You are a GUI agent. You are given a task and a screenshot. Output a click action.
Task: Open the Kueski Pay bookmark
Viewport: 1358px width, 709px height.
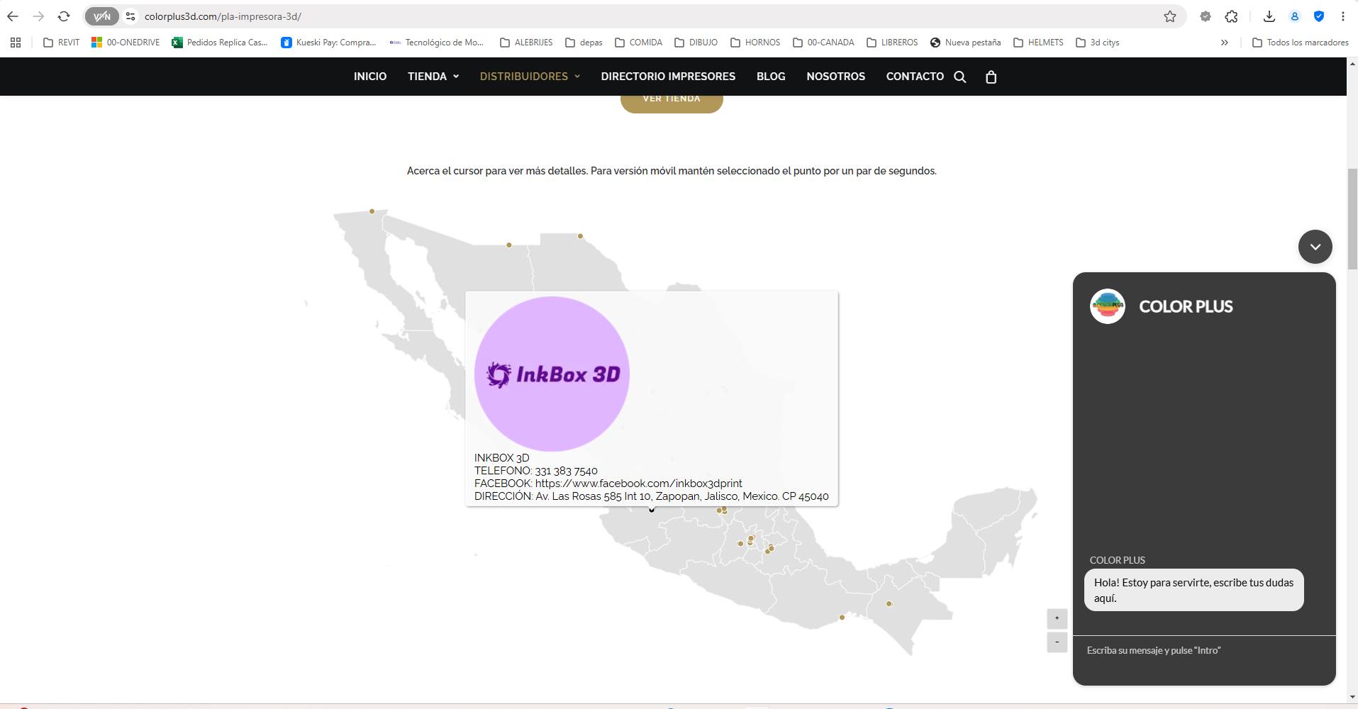(328, 43)
